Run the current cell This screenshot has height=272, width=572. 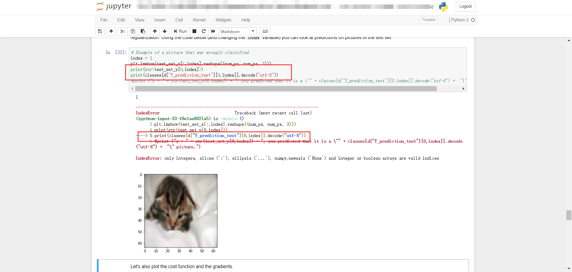click(x=180, y=31)
